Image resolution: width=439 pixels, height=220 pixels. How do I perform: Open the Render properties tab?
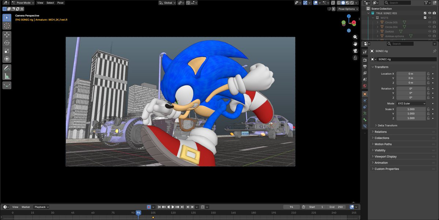[365, 60]
